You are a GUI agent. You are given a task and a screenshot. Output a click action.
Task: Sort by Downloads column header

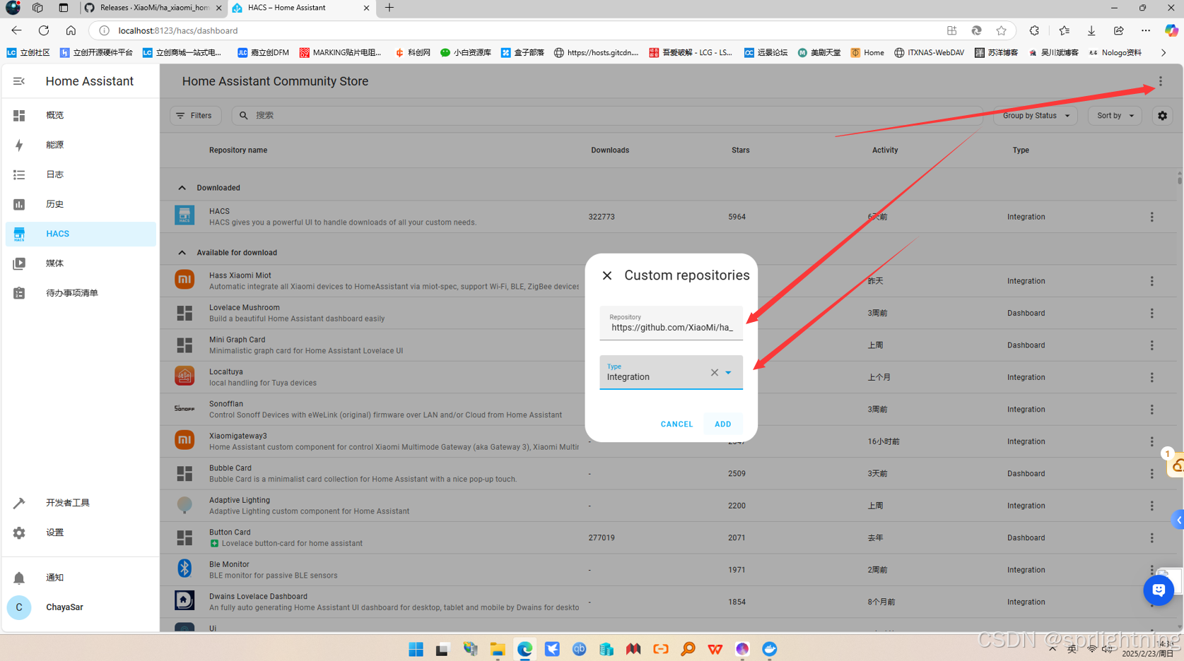[610, 150]
